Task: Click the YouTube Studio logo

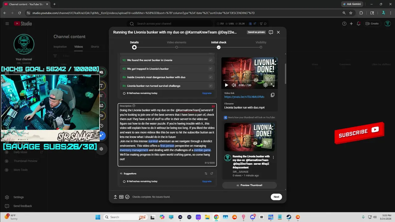Action: pos(23,23)
